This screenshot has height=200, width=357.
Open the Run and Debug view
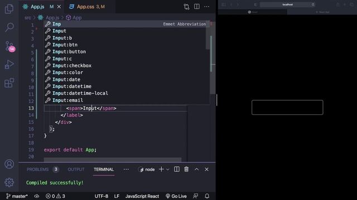(9, 64)
